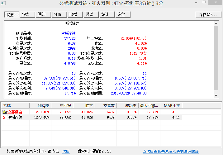Sort by 胜率 column header

click(84, 106)
